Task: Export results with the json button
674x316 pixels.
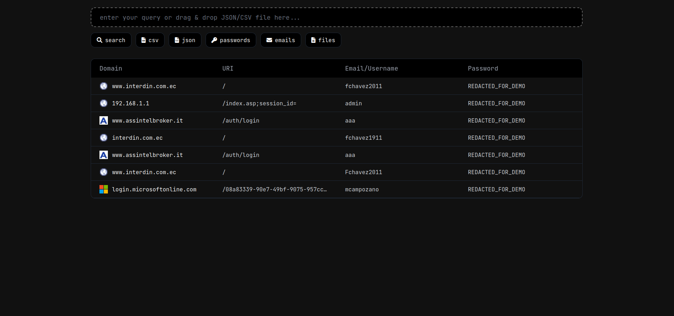Action: [185, 40]
